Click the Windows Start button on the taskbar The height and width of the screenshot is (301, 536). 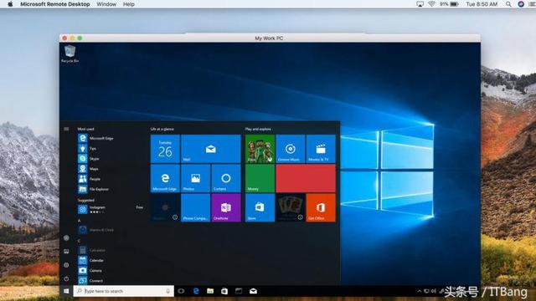(66, 291)
